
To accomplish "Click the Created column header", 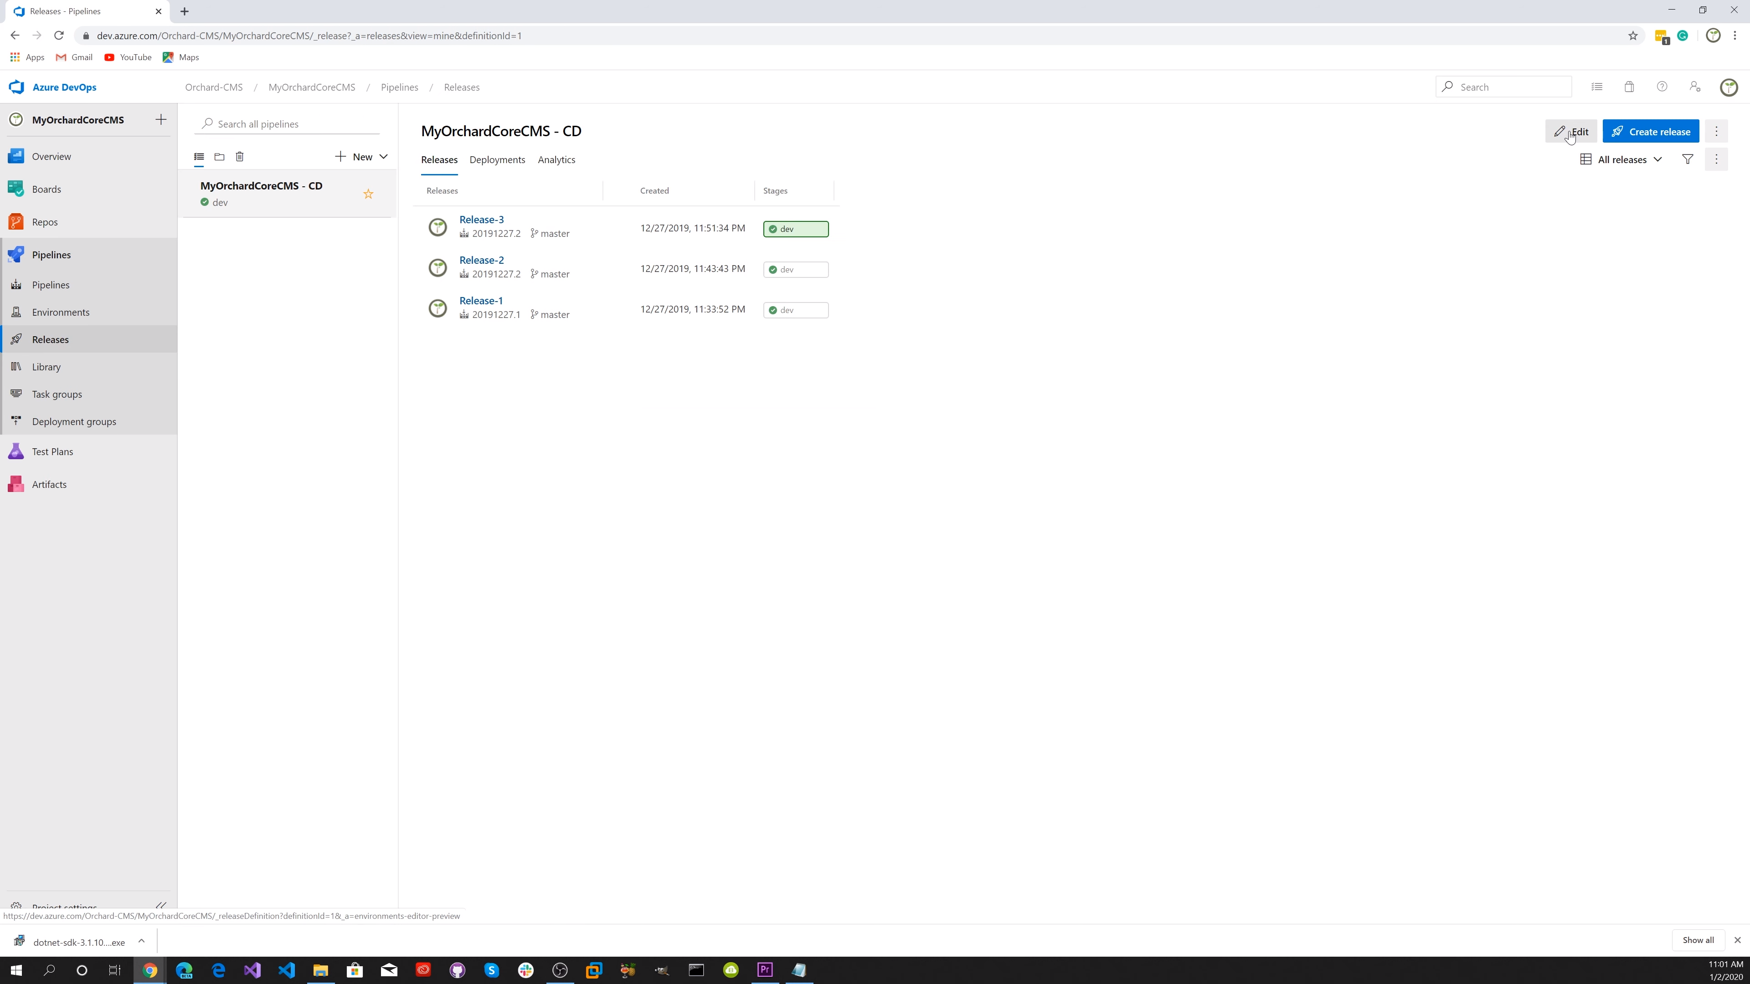I will (654, 191).
